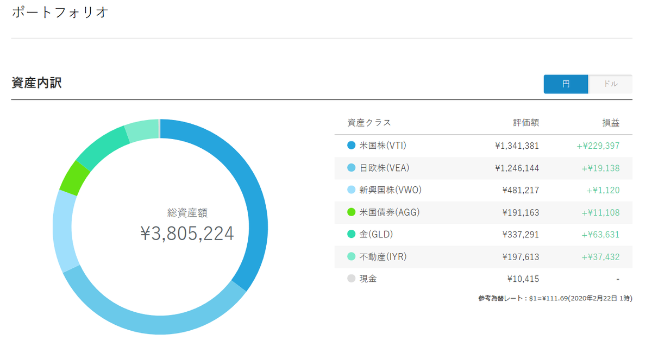Screen dimensions: 652x359
Task: Click the cash valuation ¥10,415
Action: [x=523, y=279]
